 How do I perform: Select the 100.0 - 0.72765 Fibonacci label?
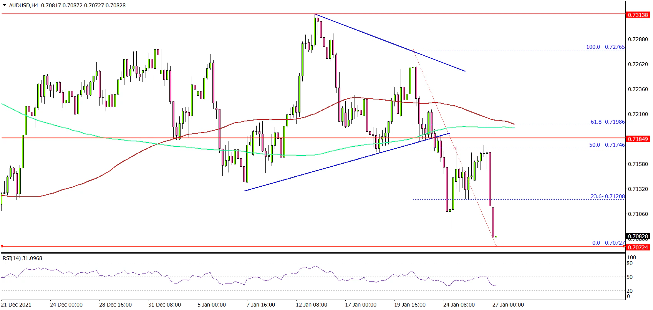tap(605, 47)
